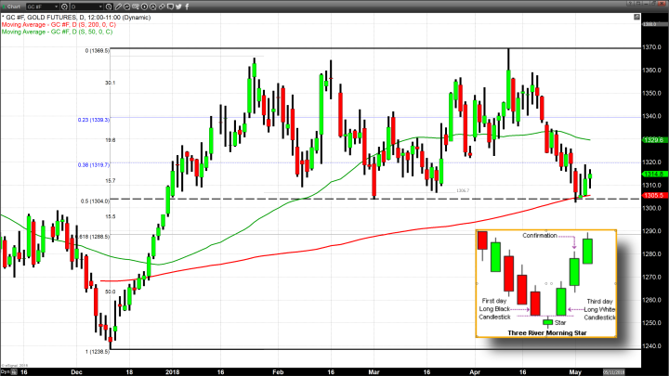Click the red 200 Moving Average legend text
669x376 pixels.
(59, 25)
